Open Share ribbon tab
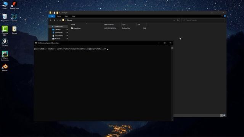The width and height of the screenshot is (244, 137). tap(66, 16)
